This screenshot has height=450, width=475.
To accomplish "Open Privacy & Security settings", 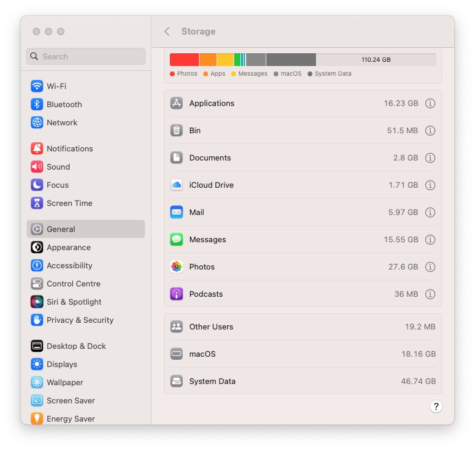I will tap(86, 320).
